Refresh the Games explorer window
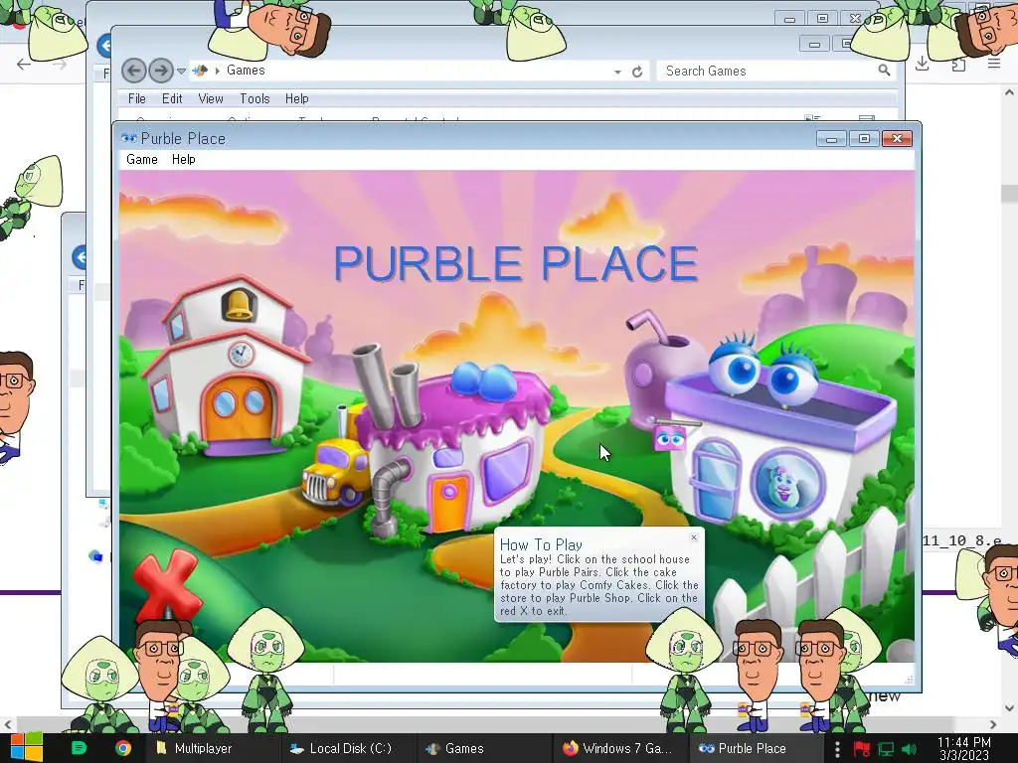This screenshot has width=1018, height=763. (x=637, y=72)
